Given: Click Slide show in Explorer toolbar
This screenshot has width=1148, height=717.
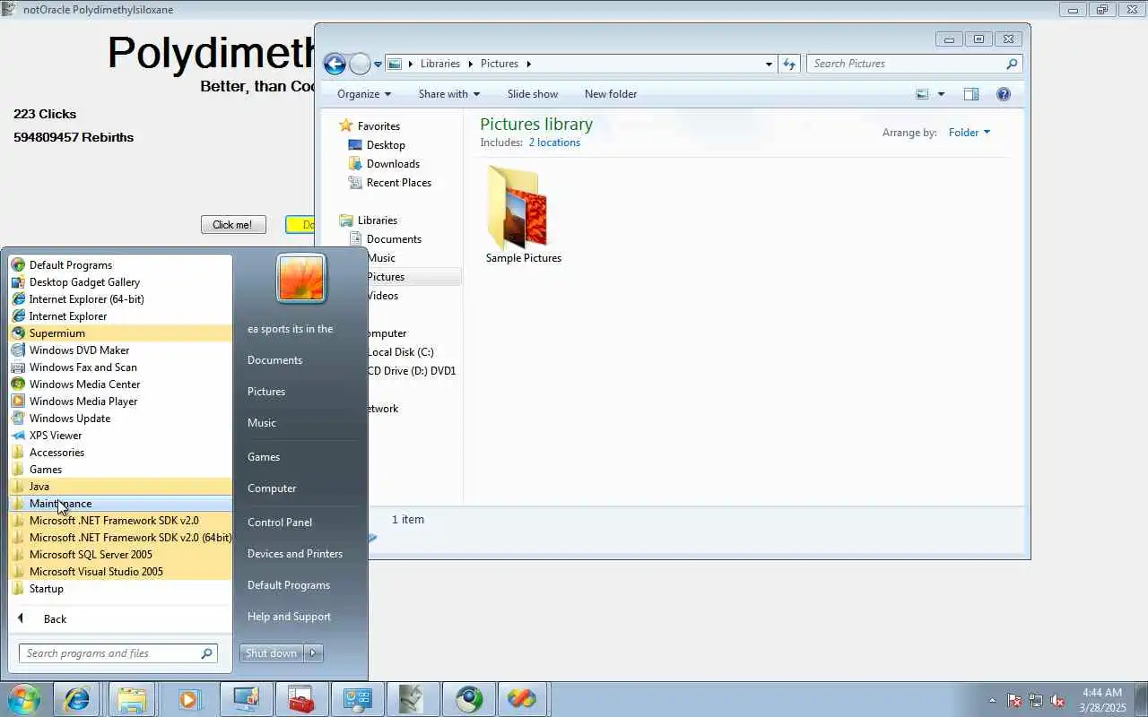Looking at the screenshot, I should [x=533, y=94].
